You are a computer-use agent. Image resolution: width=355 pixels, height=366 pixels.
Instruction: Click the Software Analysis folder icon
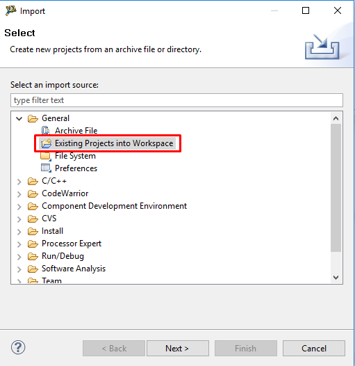pyautogui.click(x=33, y=269)
